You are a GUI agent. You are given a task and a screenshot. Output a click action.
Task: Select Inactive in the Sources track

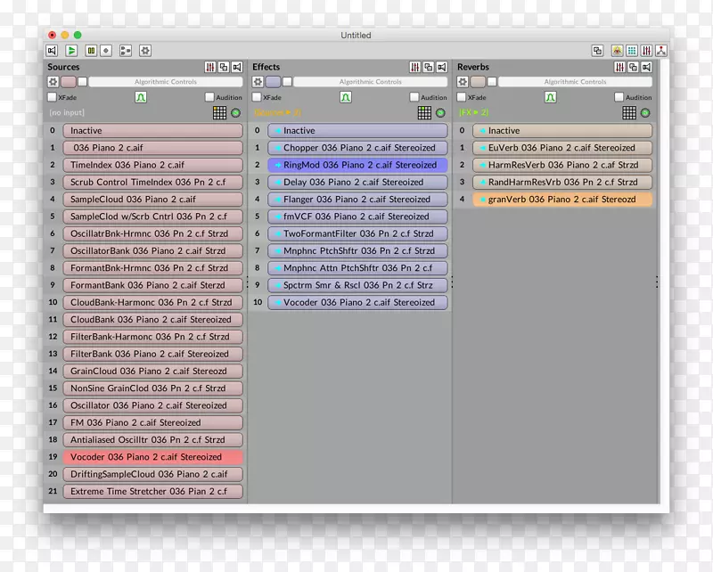pos(152,130)
